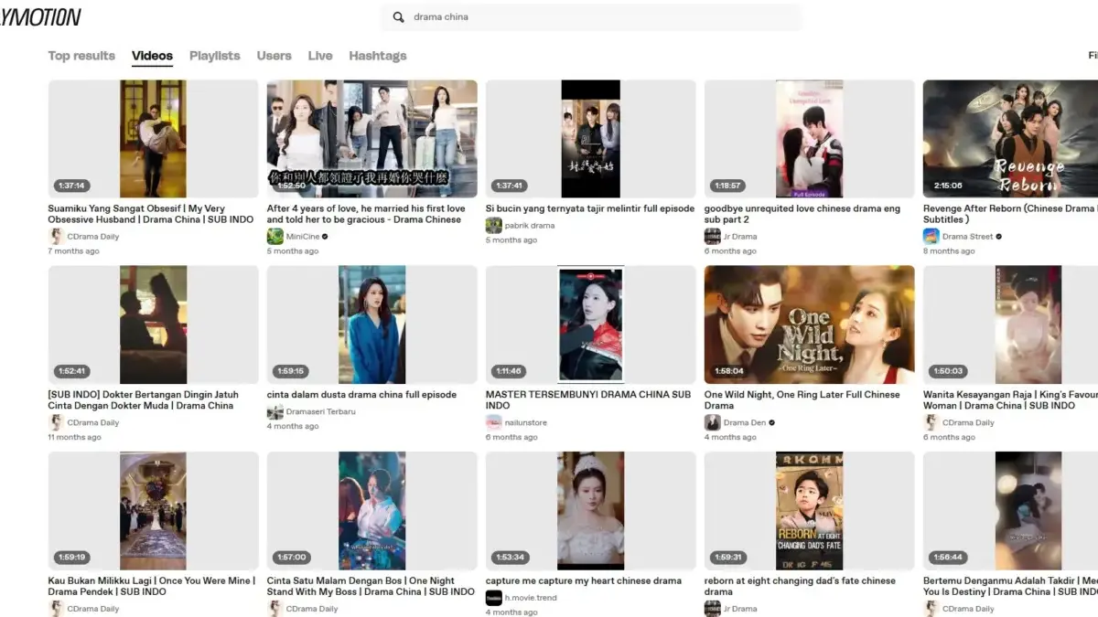
Task: Click pabrik drama channel name
Action: click(x=530, y=226)
